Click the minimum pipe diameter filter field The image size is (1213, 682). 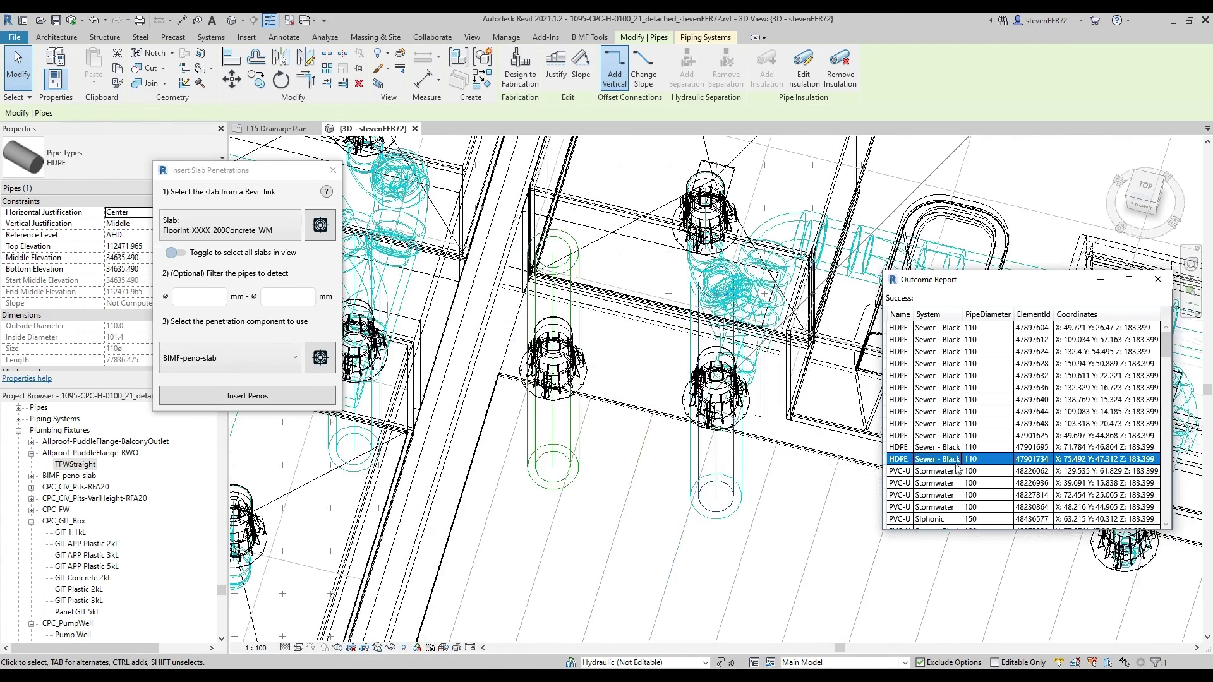[199, 296]
